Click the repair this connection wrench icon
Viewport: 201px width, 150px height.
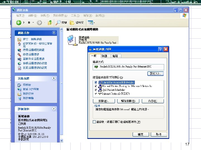(x=19, y=55)
